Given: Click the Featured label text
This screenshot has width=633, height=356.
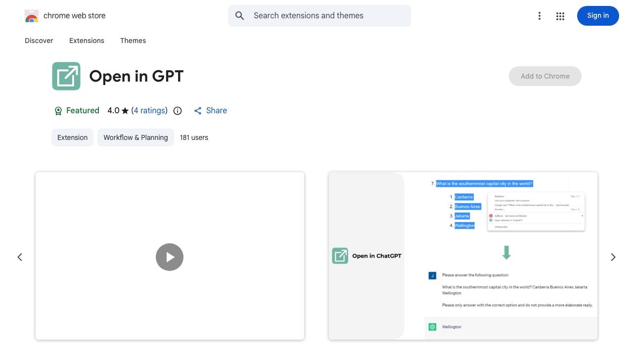Looking at the screenshot, I should pos(83,111).
